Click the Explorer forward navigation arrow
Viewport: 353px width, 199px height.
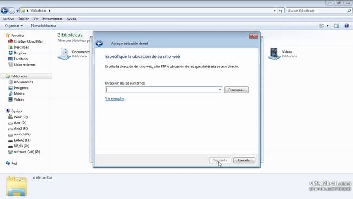pyautogui.click(x=12, y=11)
